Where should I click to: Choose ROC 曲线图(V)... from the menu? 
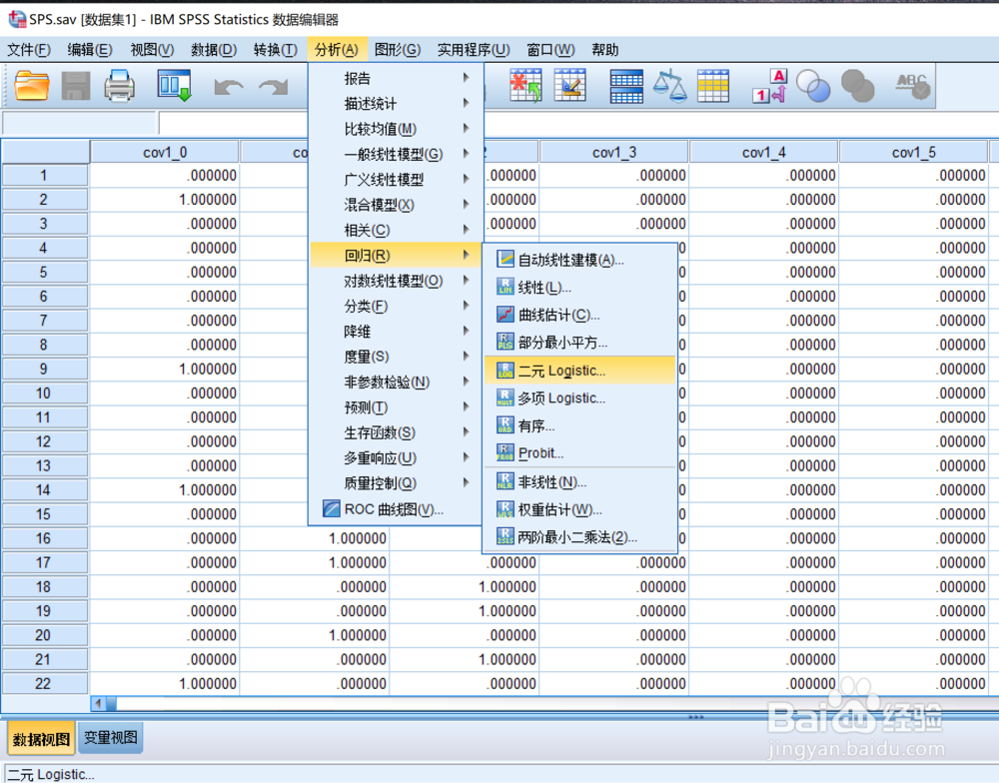pyautogui.click(x=396, y=509)
